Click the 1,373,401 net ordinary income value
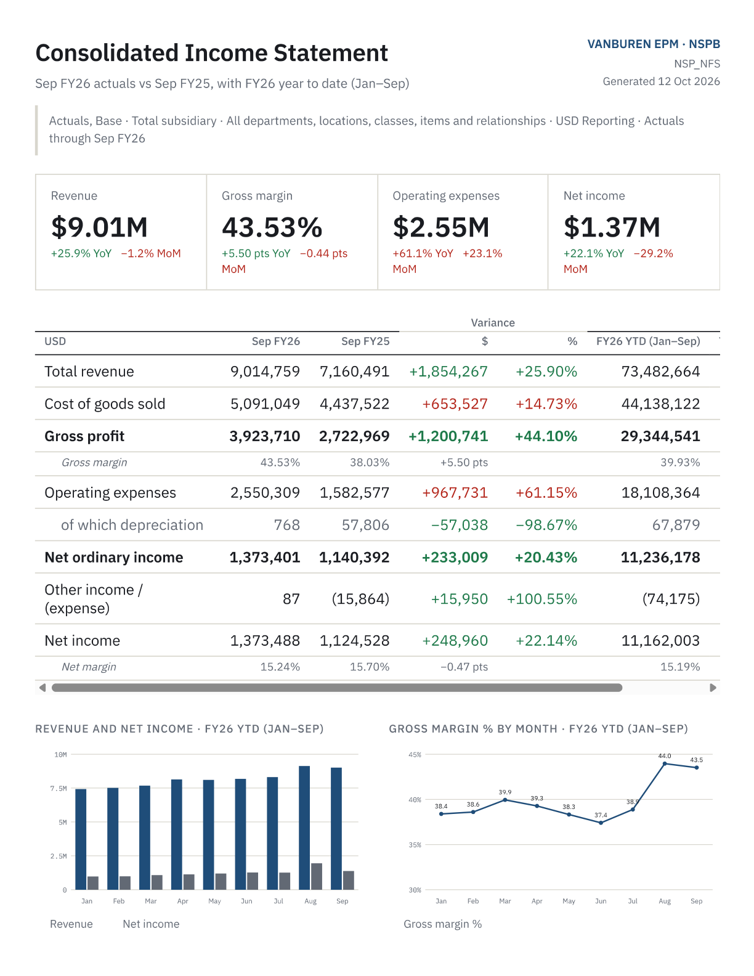 pos(265,558)
